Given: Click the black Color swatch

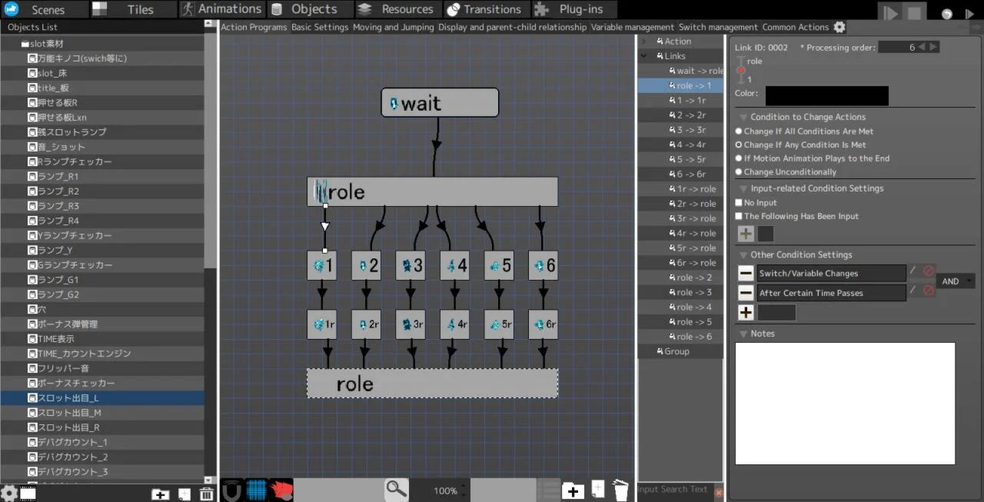Looking at the screenshot, I should point(826,95).
